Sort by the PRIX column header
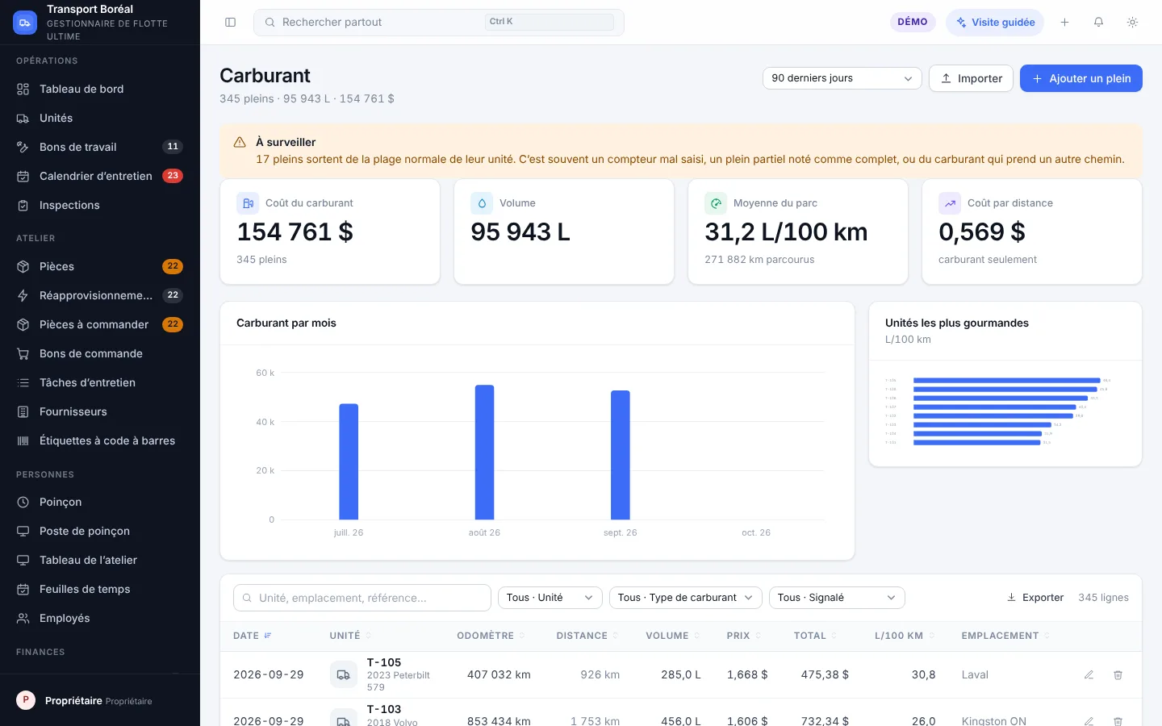 click(x=743, y=636)
